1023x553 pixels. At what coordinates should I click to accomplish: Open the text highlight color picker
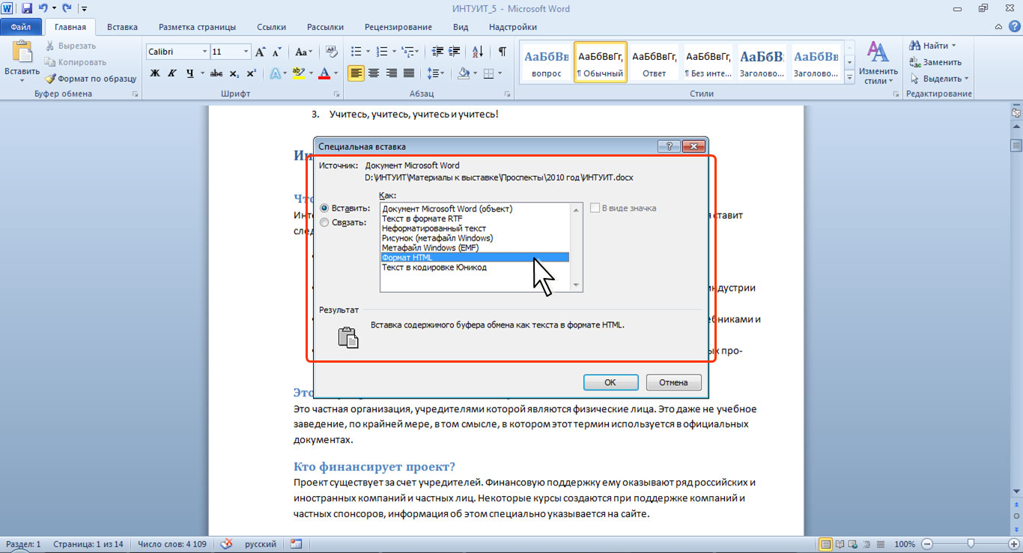pos(310,73)
